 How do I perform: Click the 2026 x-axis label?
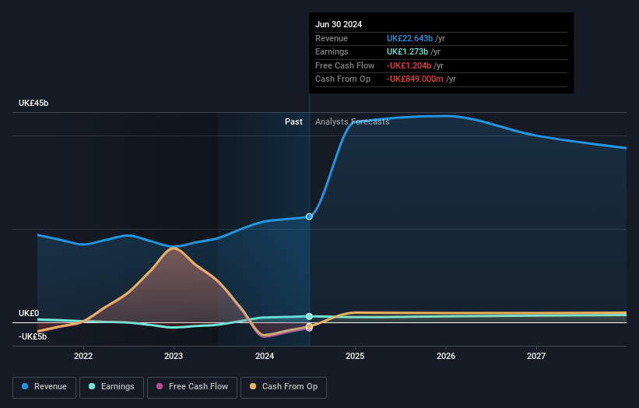pyautogui.click(x=446, y=357)
